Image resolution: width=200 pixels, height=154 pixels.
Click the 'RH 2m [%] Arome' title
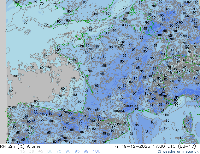[20, 146]
